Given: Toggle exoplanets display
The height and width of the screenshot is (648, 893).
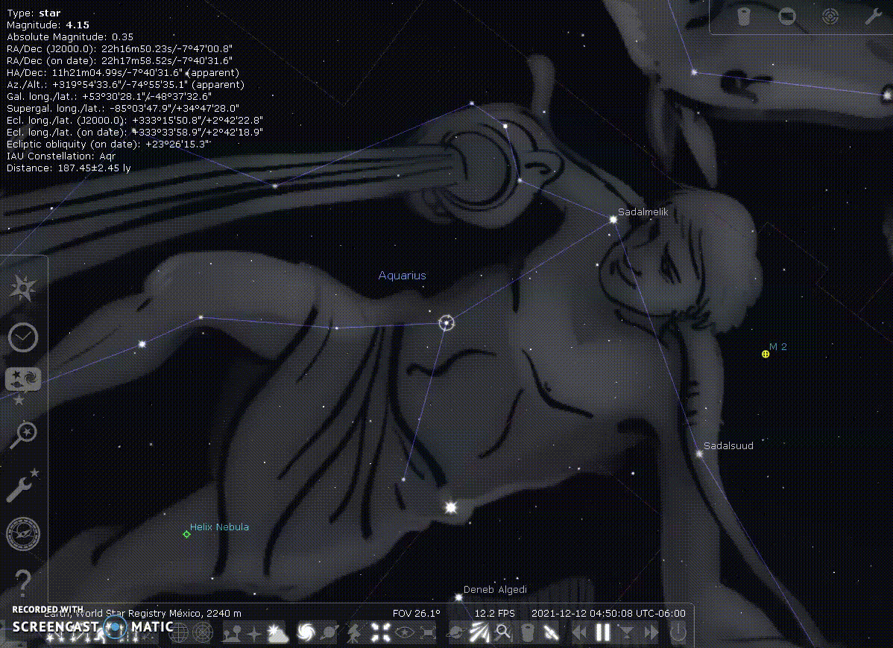Looking at the screenshot, I should (x=456, y=632).
